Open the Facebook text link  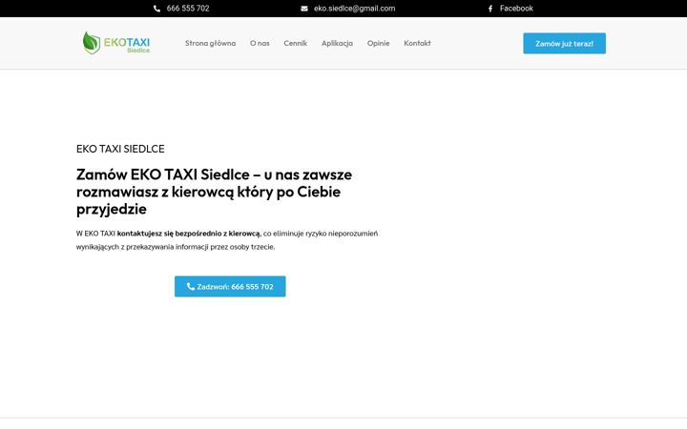point(516,9)
